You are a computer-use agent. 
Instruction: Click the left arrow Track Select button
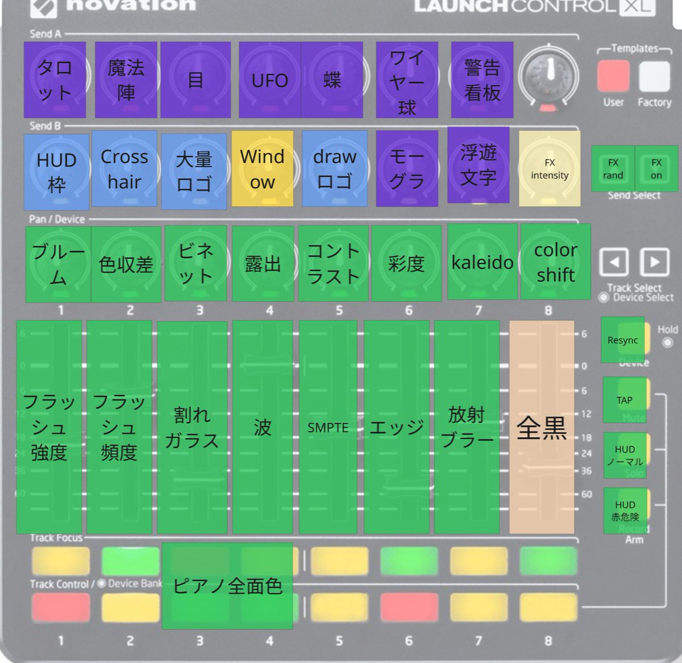pos(614,262)
